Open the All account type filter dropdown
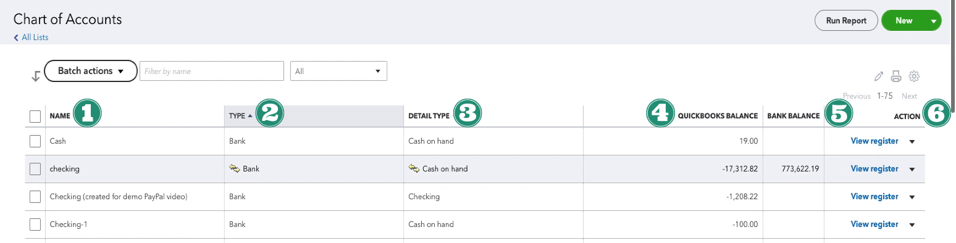This screenshot has width=956, height=243. tap(338, 71)
